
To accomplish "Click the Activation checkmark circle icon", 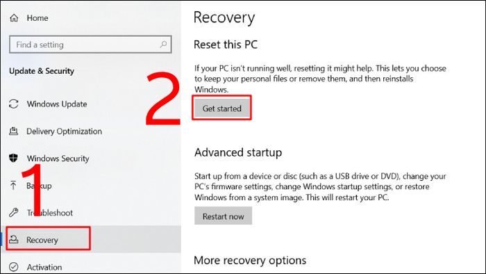I will [x=14, y=267].
